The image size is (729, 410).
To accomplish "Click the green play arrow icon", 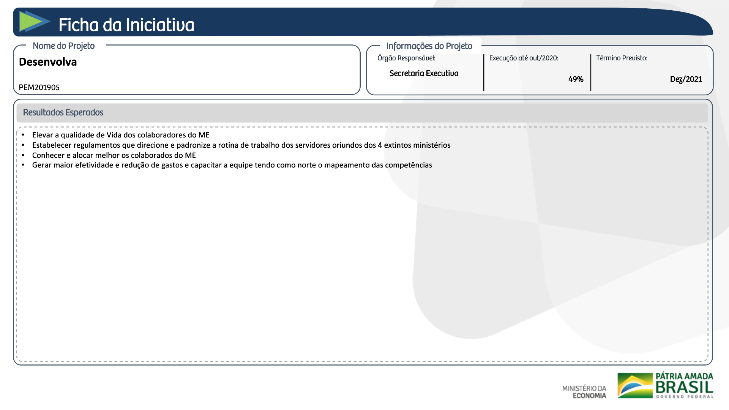I will [33, 21].
